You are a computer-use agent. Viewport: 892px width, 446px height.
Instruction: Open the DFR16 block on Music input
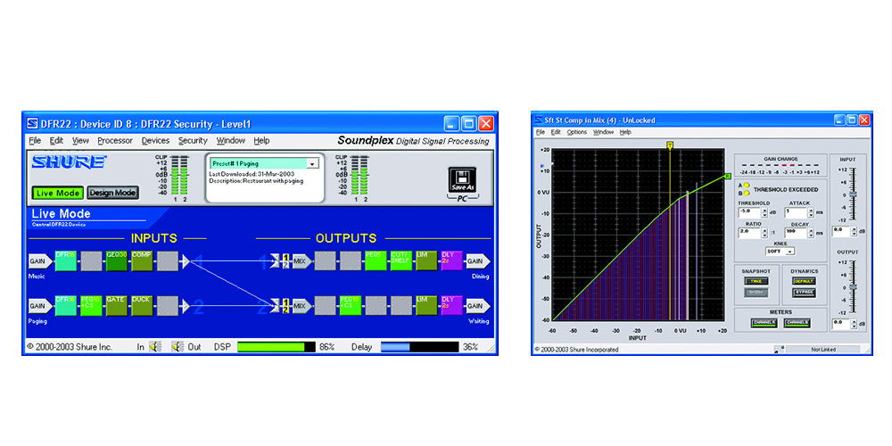point(65,260)
